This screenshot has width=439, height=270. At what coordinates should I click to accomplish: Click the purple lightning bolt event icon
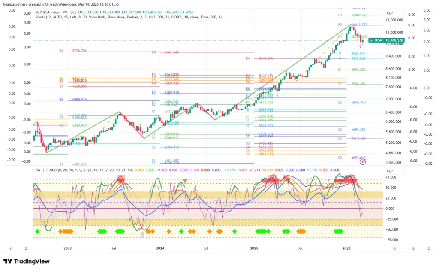363,162
